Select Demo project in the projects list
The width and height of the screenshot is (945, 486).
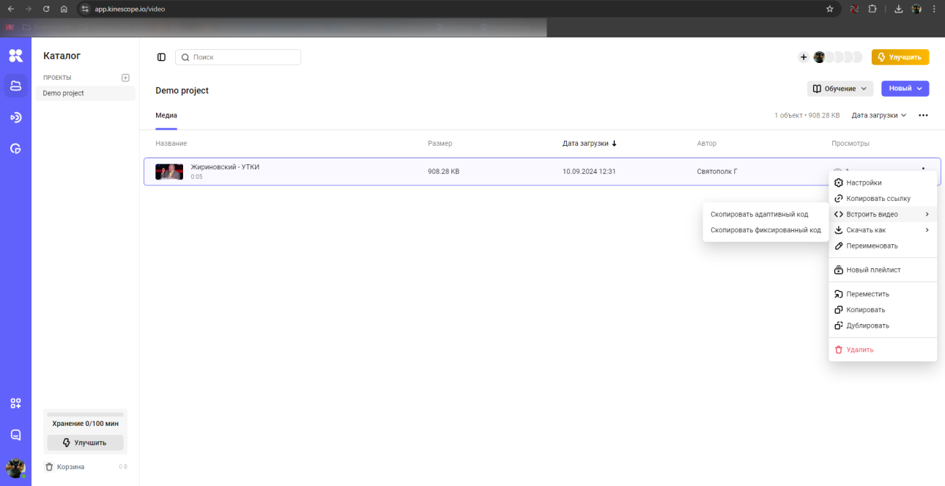tap(85, 93)
